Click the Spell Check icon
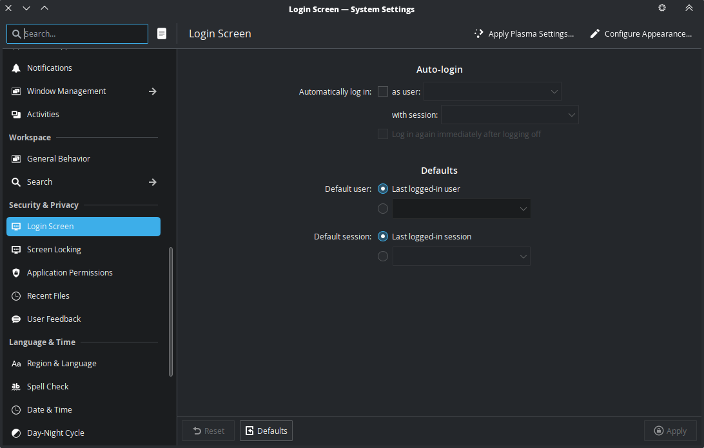The width and height of the screenshot is (704, 448). pos(16,387)
